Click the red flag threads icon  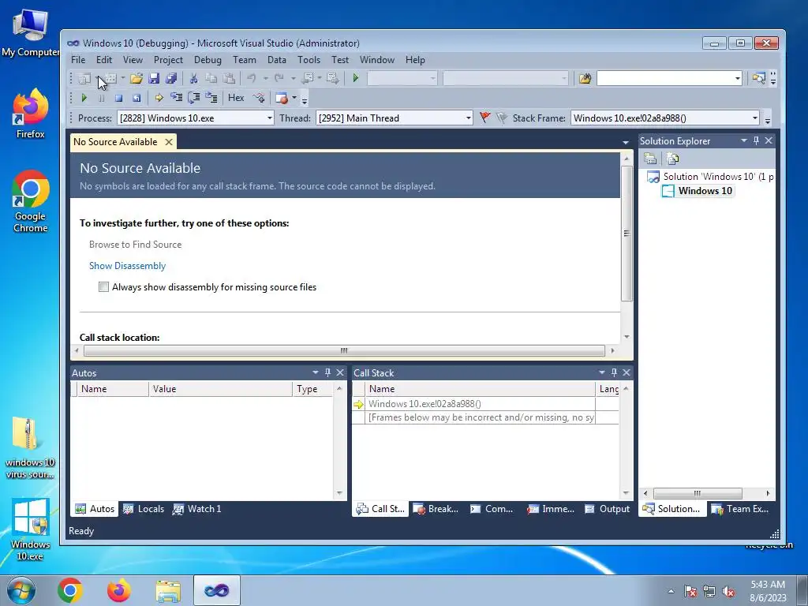(484, 118)
